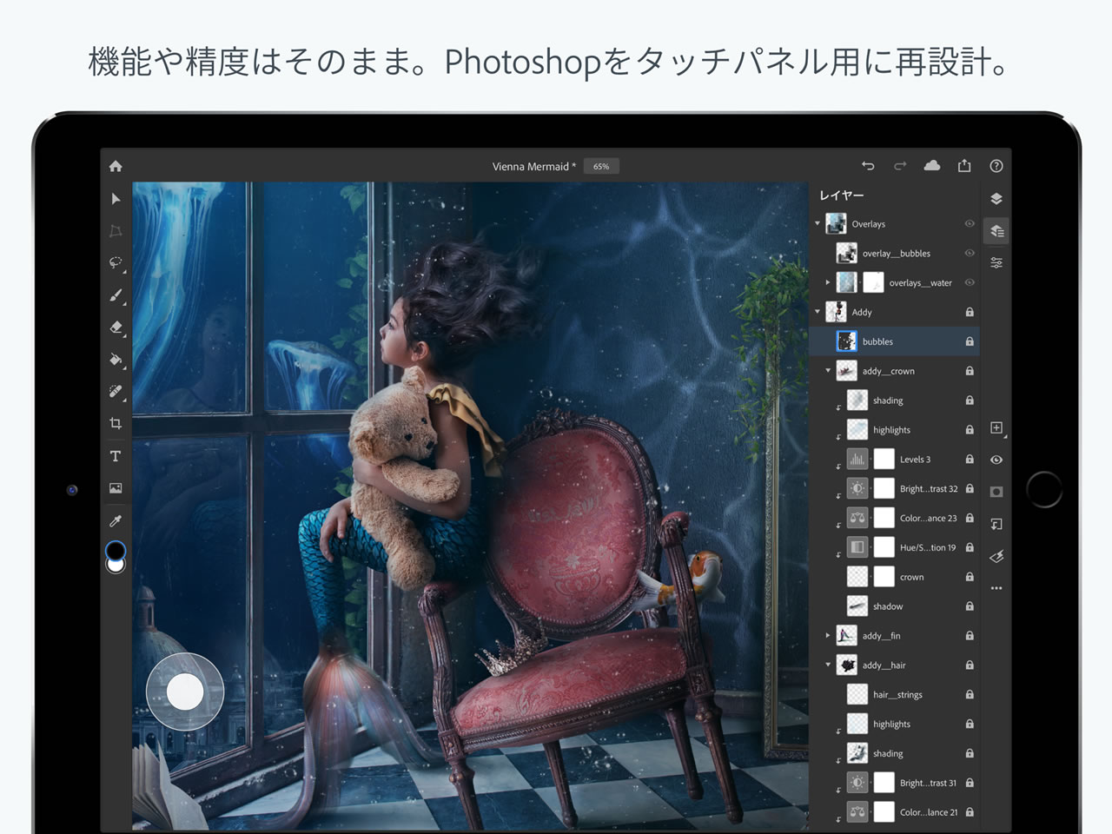Select the Eraser tool

[116, 328]
